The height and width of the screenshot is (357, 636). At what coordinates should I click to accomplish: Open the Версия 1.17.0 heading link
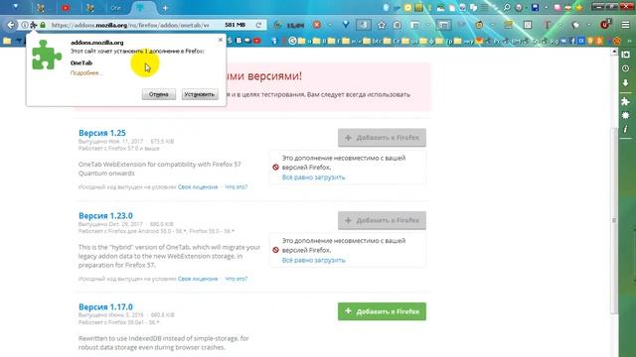105,306
